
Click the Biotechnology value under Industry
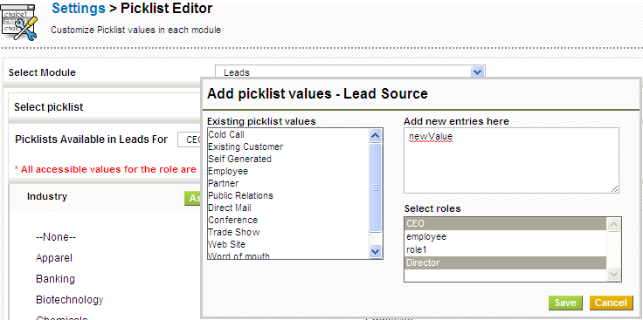click(70, 300)
